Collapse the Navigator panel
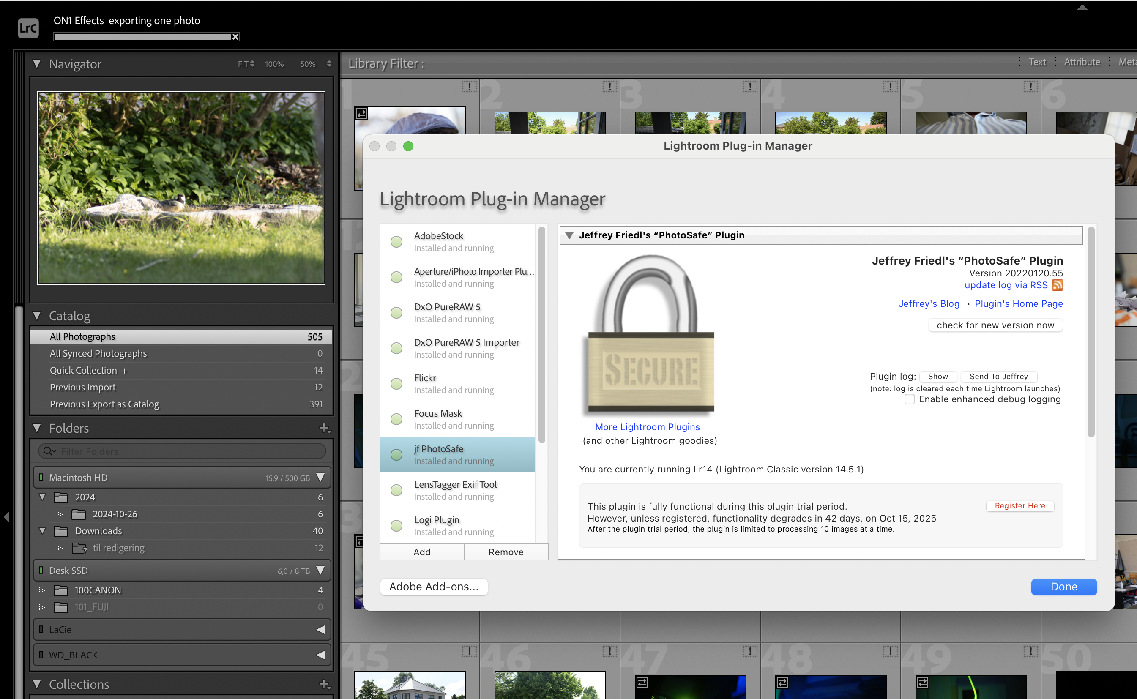The width and height of the screenshot is (1137, 699). tap(37, 64)
